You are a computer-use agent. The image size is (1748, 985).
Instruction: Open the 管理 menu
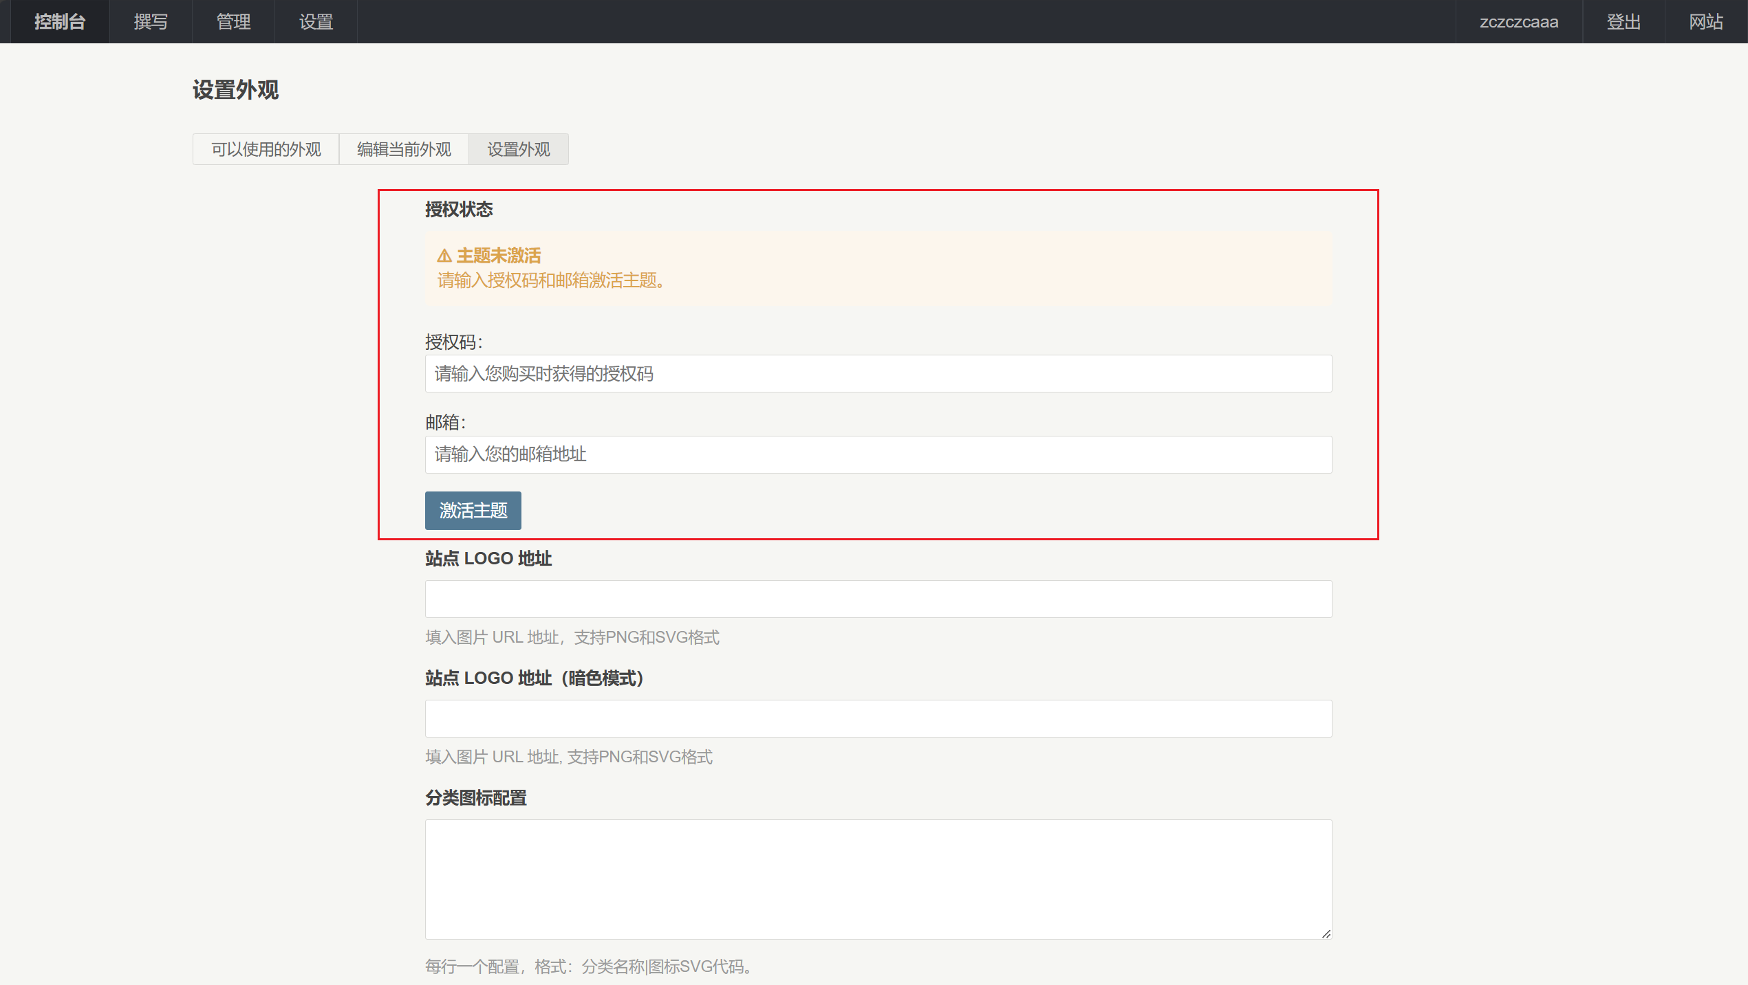tap(233, 22)
